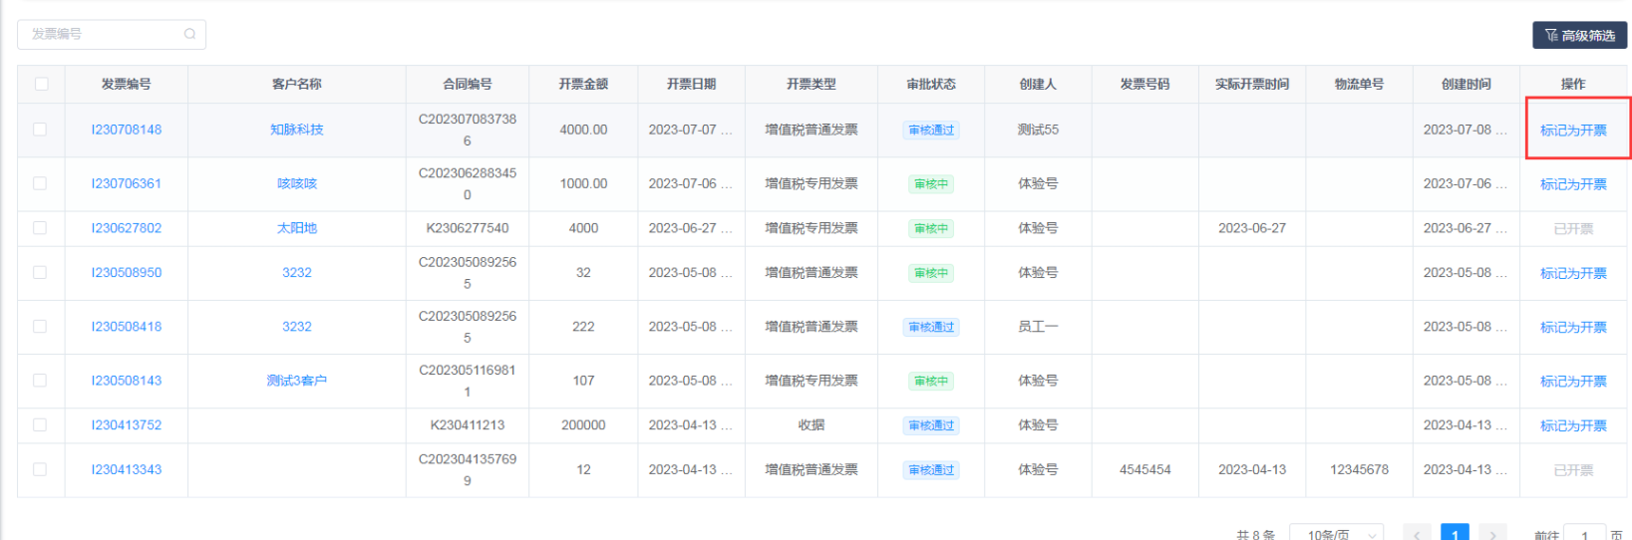Open customer 3232 in row I230508418
Viewport: 1632px width, 540px height.
tap(297, 326)
